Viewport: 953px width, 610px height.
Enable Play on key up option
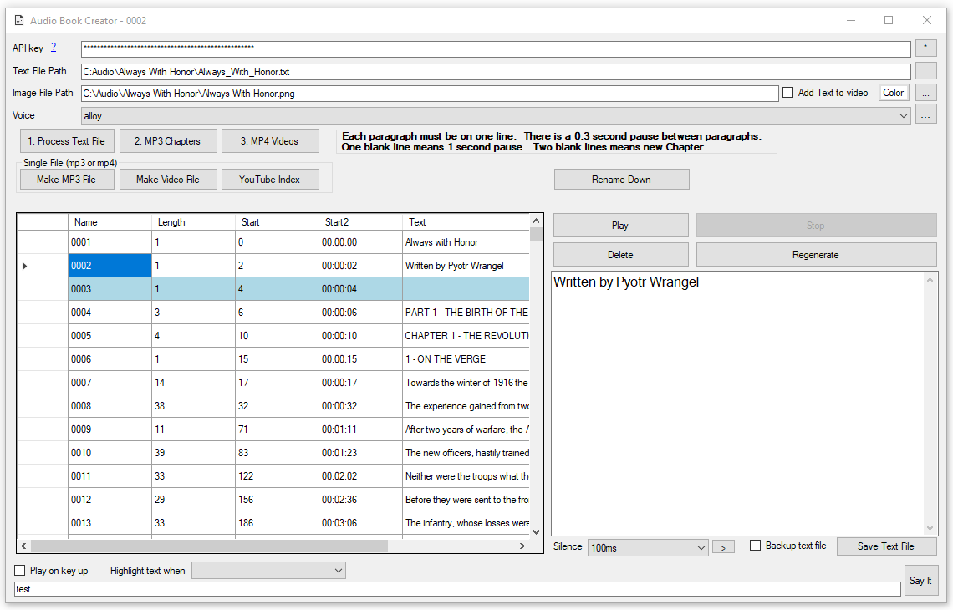tap(20, 571)
